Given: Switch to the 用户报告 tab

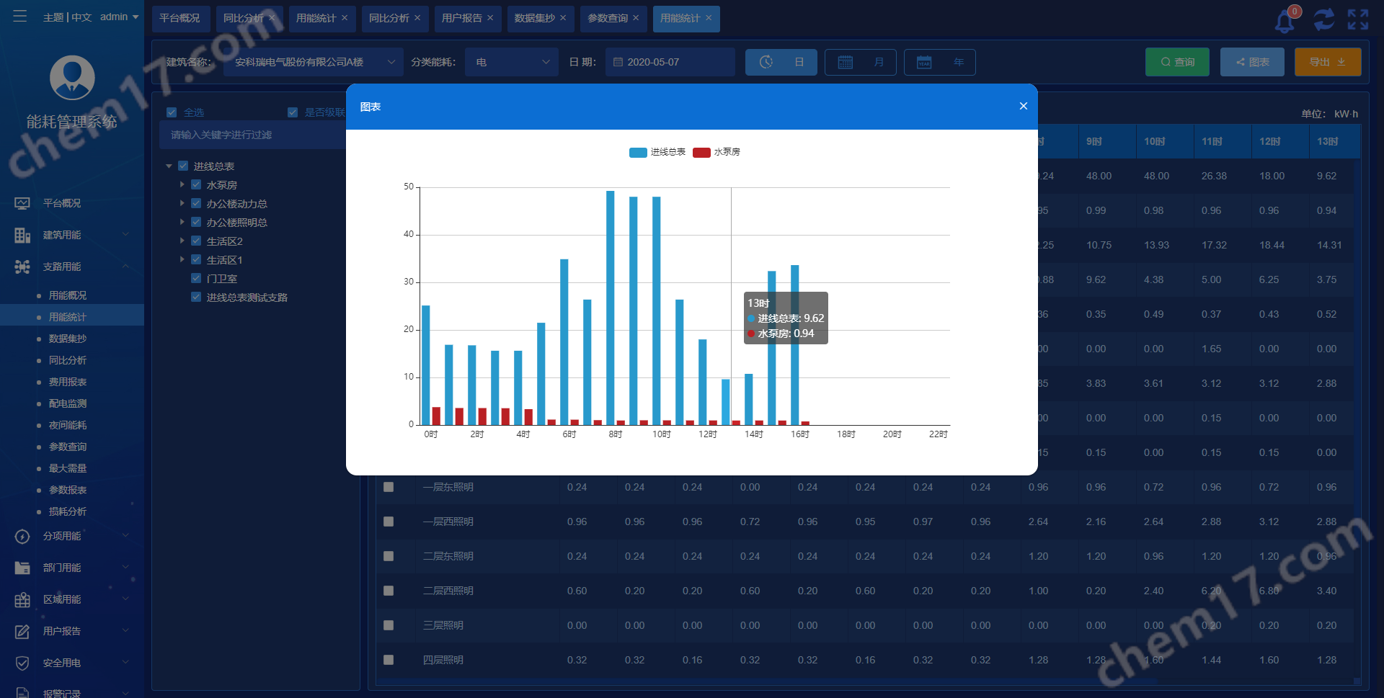Looking at the screenshot, I should (x=462, y=18).
